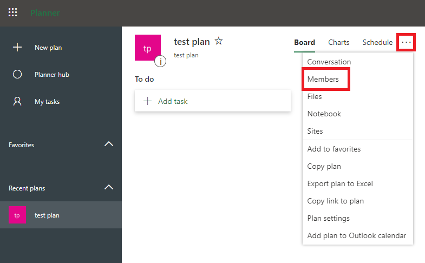Choose Notebook from the menu

[358, 114]
